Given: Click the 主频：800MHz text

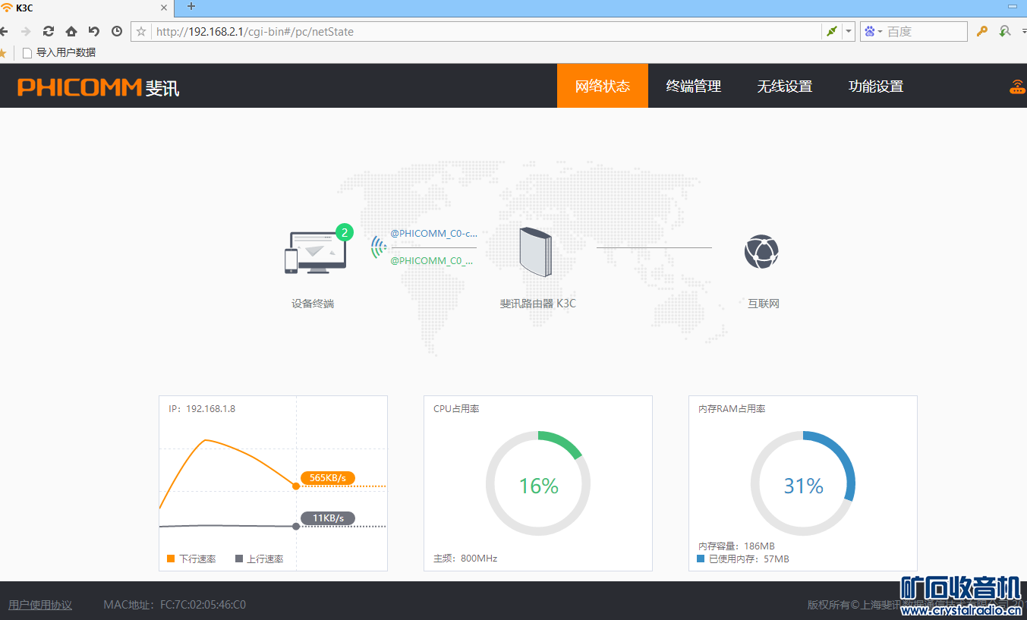Looking at the screenshot, I should click(x=465, y=559).
